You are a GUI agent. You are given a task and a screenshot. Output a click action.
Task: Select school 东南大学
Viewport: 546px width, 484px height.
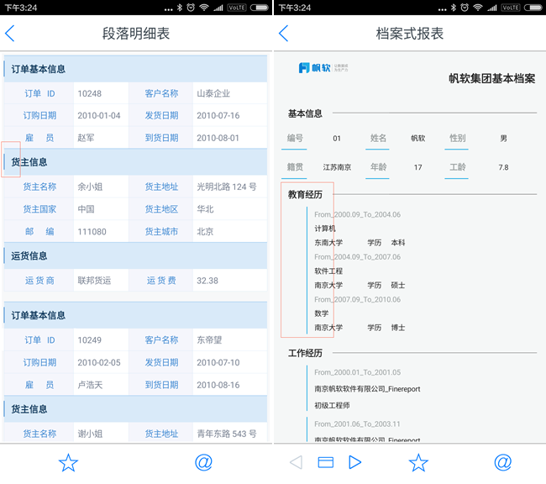coord(328,243)
